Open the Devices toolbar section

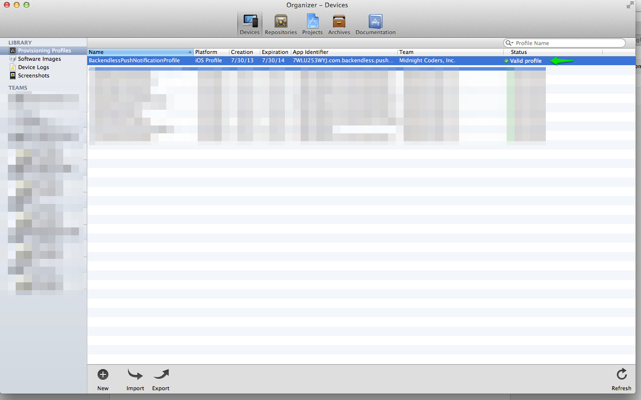(x=250, y=25)
